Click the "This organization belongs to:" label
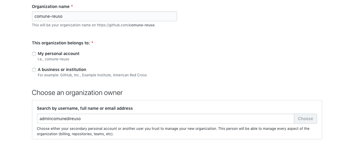Screen dimensions: 349x150 click(61, 43)
